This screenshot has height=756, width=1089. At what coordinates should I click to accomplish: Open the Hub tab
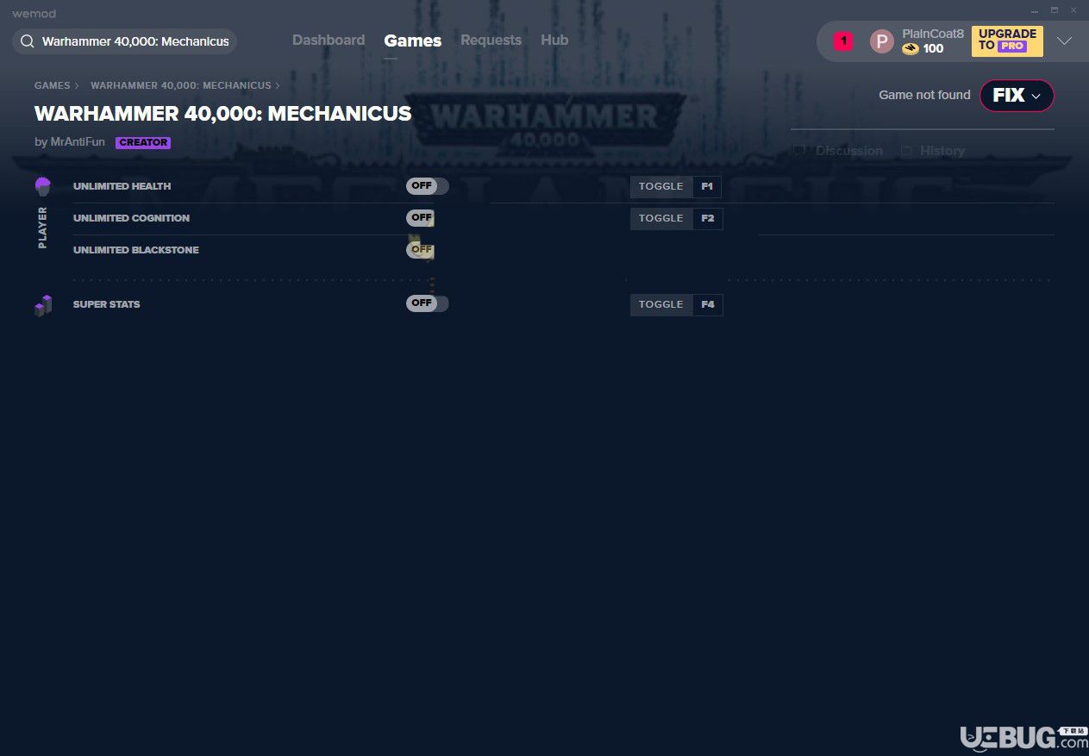pos(554,41)
